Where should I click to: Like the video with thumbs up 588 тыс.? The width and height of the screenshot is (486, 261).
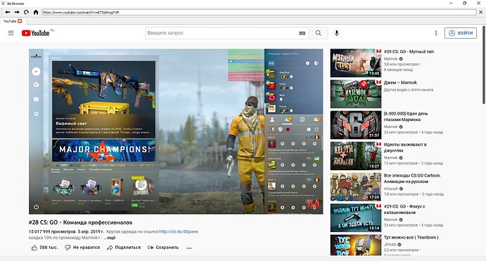pyautogui.click(x=44, y=248)
